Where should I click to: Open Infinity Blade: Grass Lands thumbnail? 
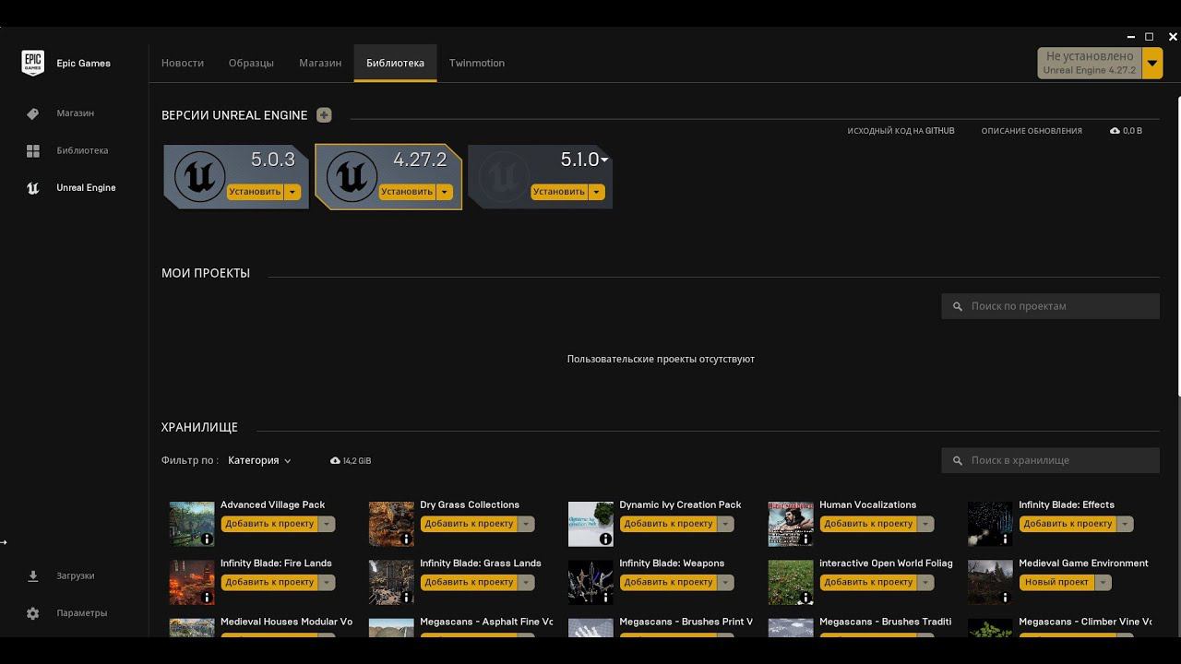[x=391, y=583]
